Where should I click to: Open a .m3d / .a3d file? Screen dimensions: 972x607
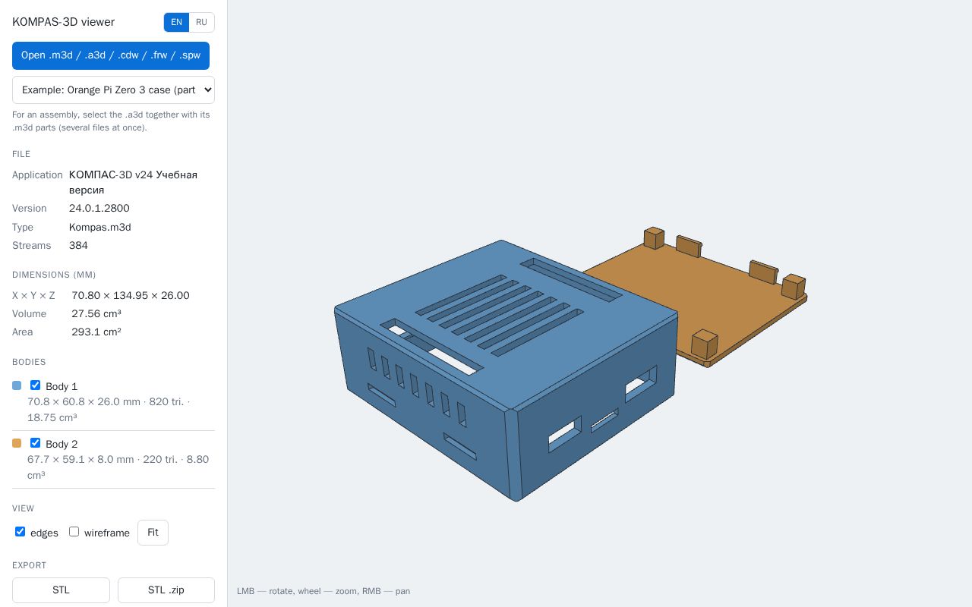point(111,55)
